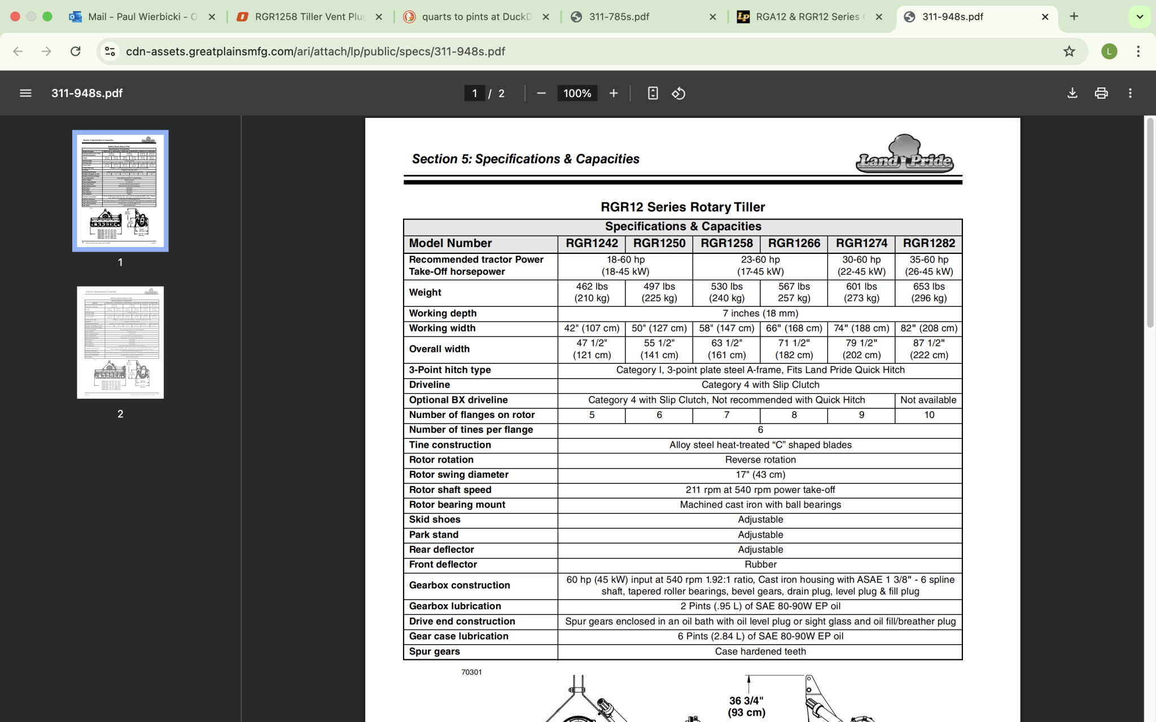Rotate the PDF counterclockwise
Viewport: 1156px width, 722px height.
point(678,93)
